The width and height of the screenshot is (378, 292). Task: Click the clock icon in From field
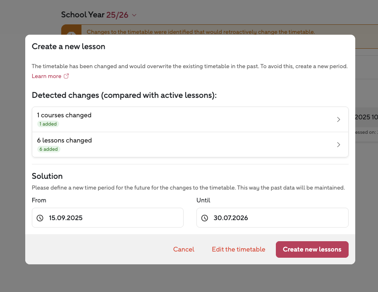point(40,218)
